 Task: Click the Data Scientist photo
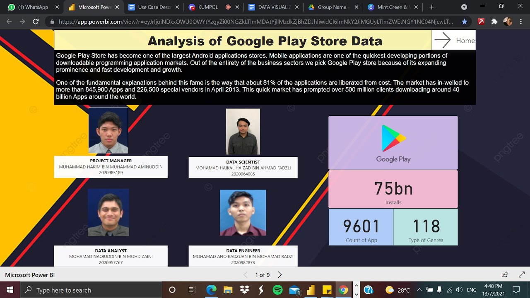tap(243, 132)
